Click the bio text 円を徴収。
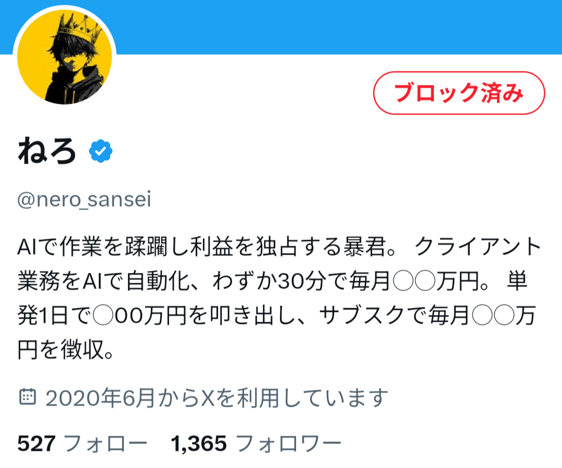 point(66,350)
